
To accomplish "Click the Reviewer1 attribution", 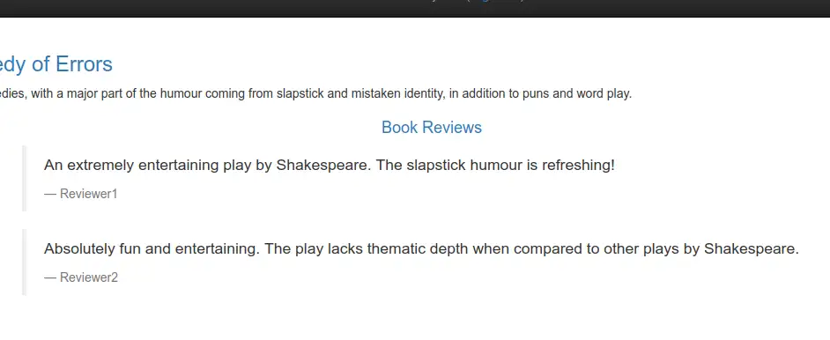I will (x=81, y=194).
